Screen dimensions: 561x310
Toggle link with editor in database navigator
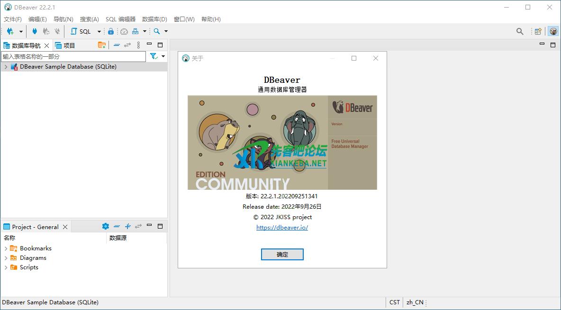point(127,45)
